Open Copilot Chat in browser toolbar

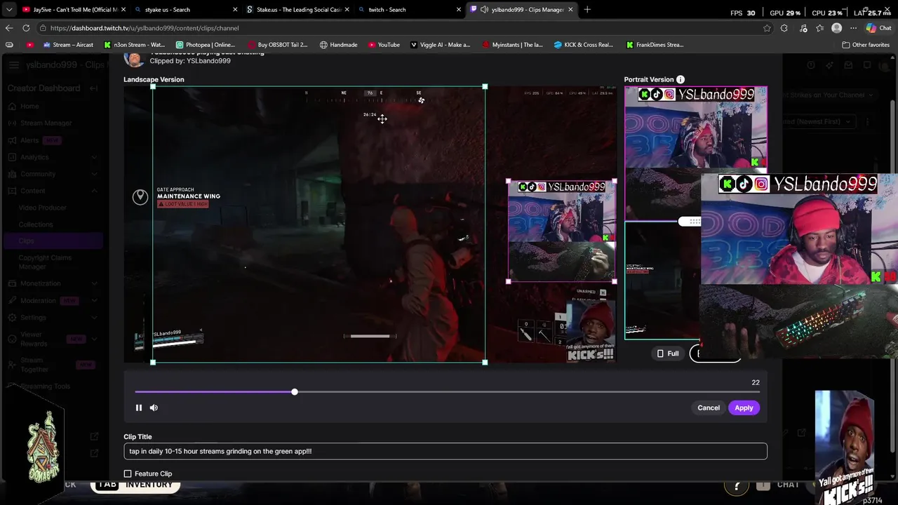878,28
